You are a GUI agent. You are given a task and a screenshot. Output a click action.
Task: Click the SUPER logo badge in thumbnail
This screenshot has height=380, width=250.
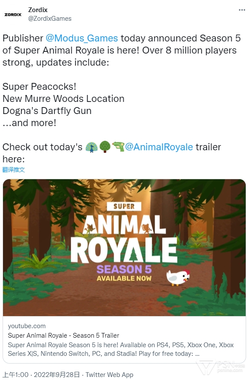124,206
